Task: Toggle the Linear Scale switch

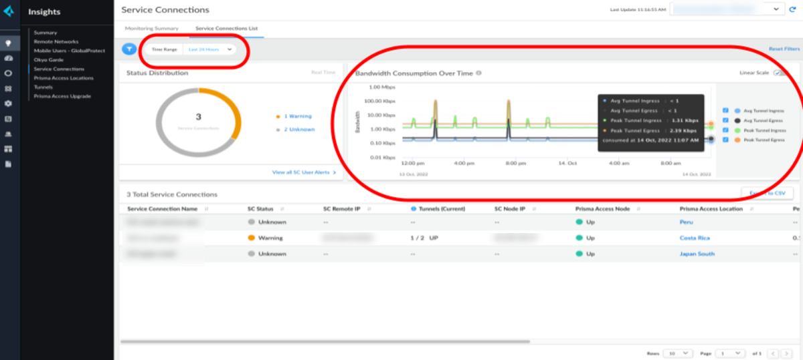Action: (780, 73)
